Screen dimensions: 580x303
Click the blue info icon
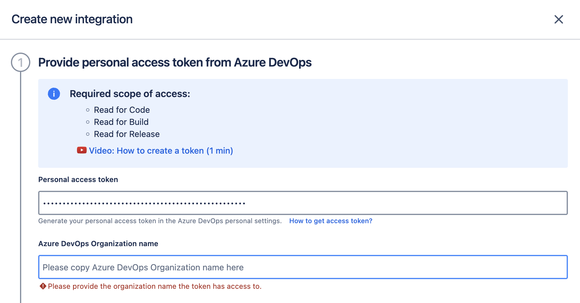pyautogui.click(x=54, y=94)
